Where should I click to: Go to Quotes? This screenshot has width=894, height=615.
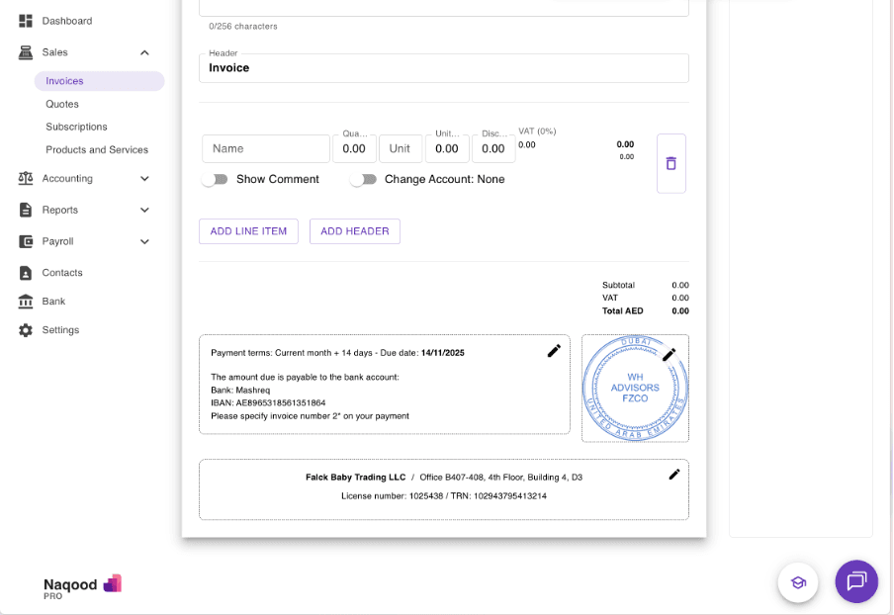62,104
